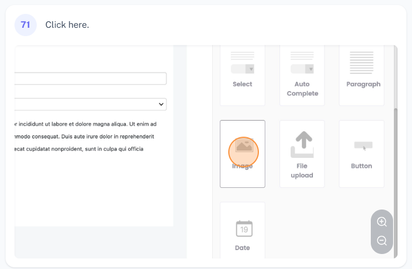The height and width of the screenshot is (269, 412).
Task: Click the Select component icon
Action: click(x=242, y=62)
